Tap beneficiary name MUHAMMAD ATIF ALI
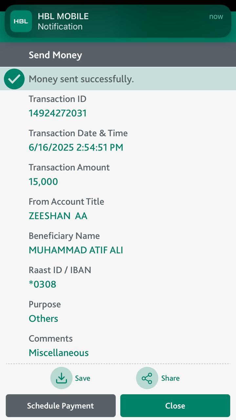Viewport: 236px width, 420px height. (x=76, y=250)
